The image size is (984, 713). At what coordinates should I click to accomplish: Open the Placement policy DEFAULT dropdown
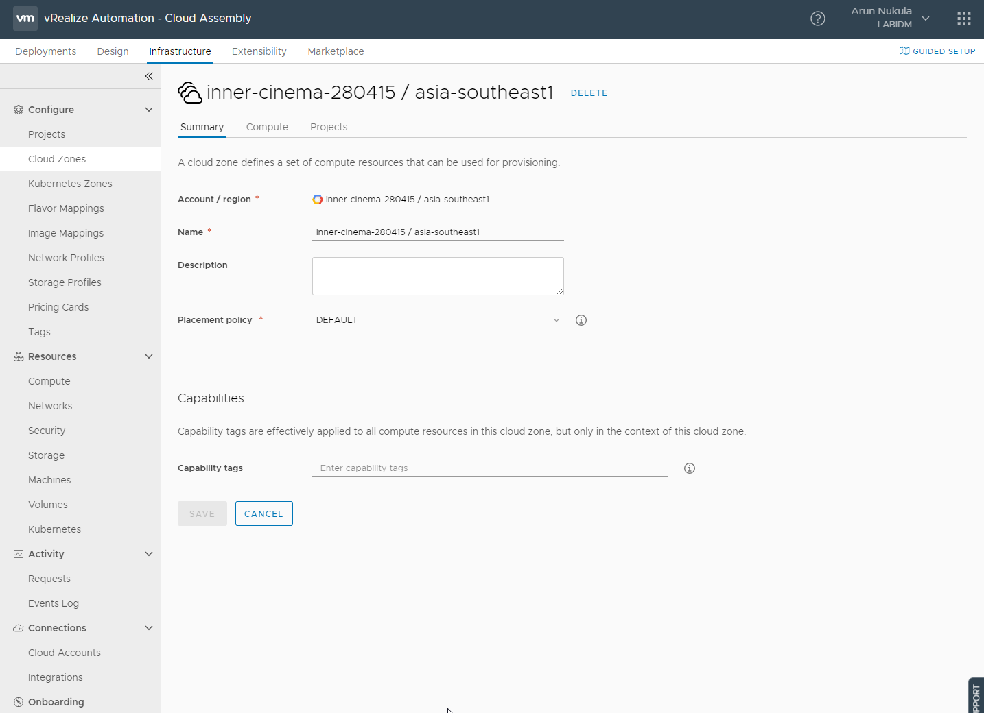(438, 320)
